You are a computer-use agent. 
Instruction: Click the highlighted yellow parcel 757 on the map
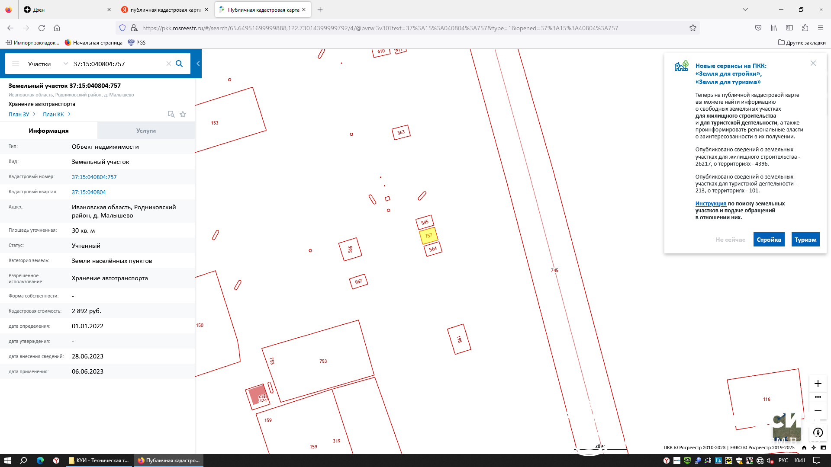428,236
